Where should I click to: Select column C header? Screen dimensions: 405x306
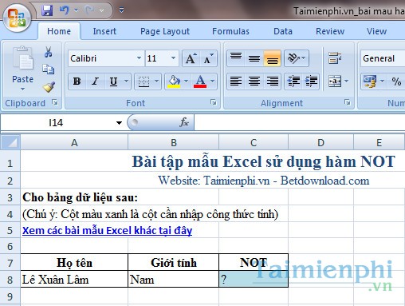click(254, 143)
